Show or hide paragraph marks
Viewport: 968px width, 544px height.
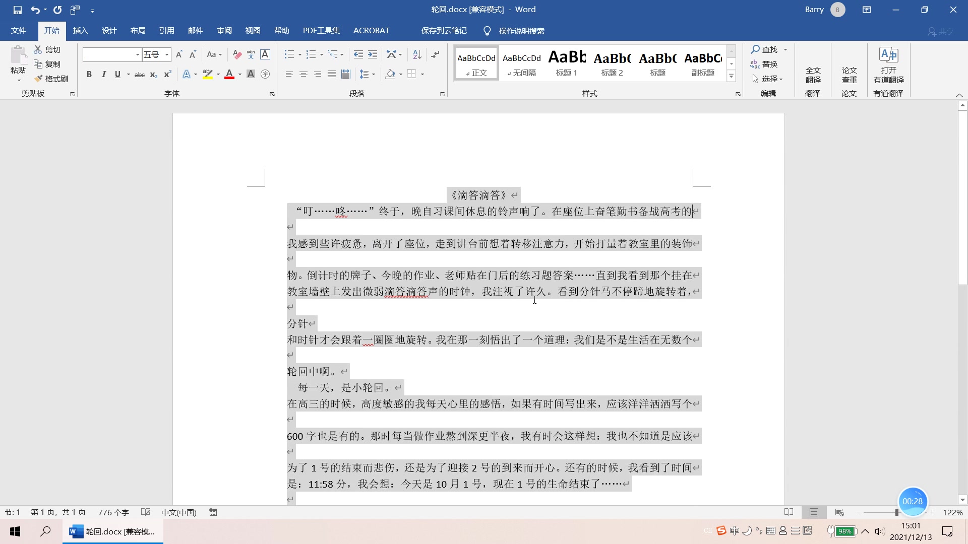tap(436, 54)
